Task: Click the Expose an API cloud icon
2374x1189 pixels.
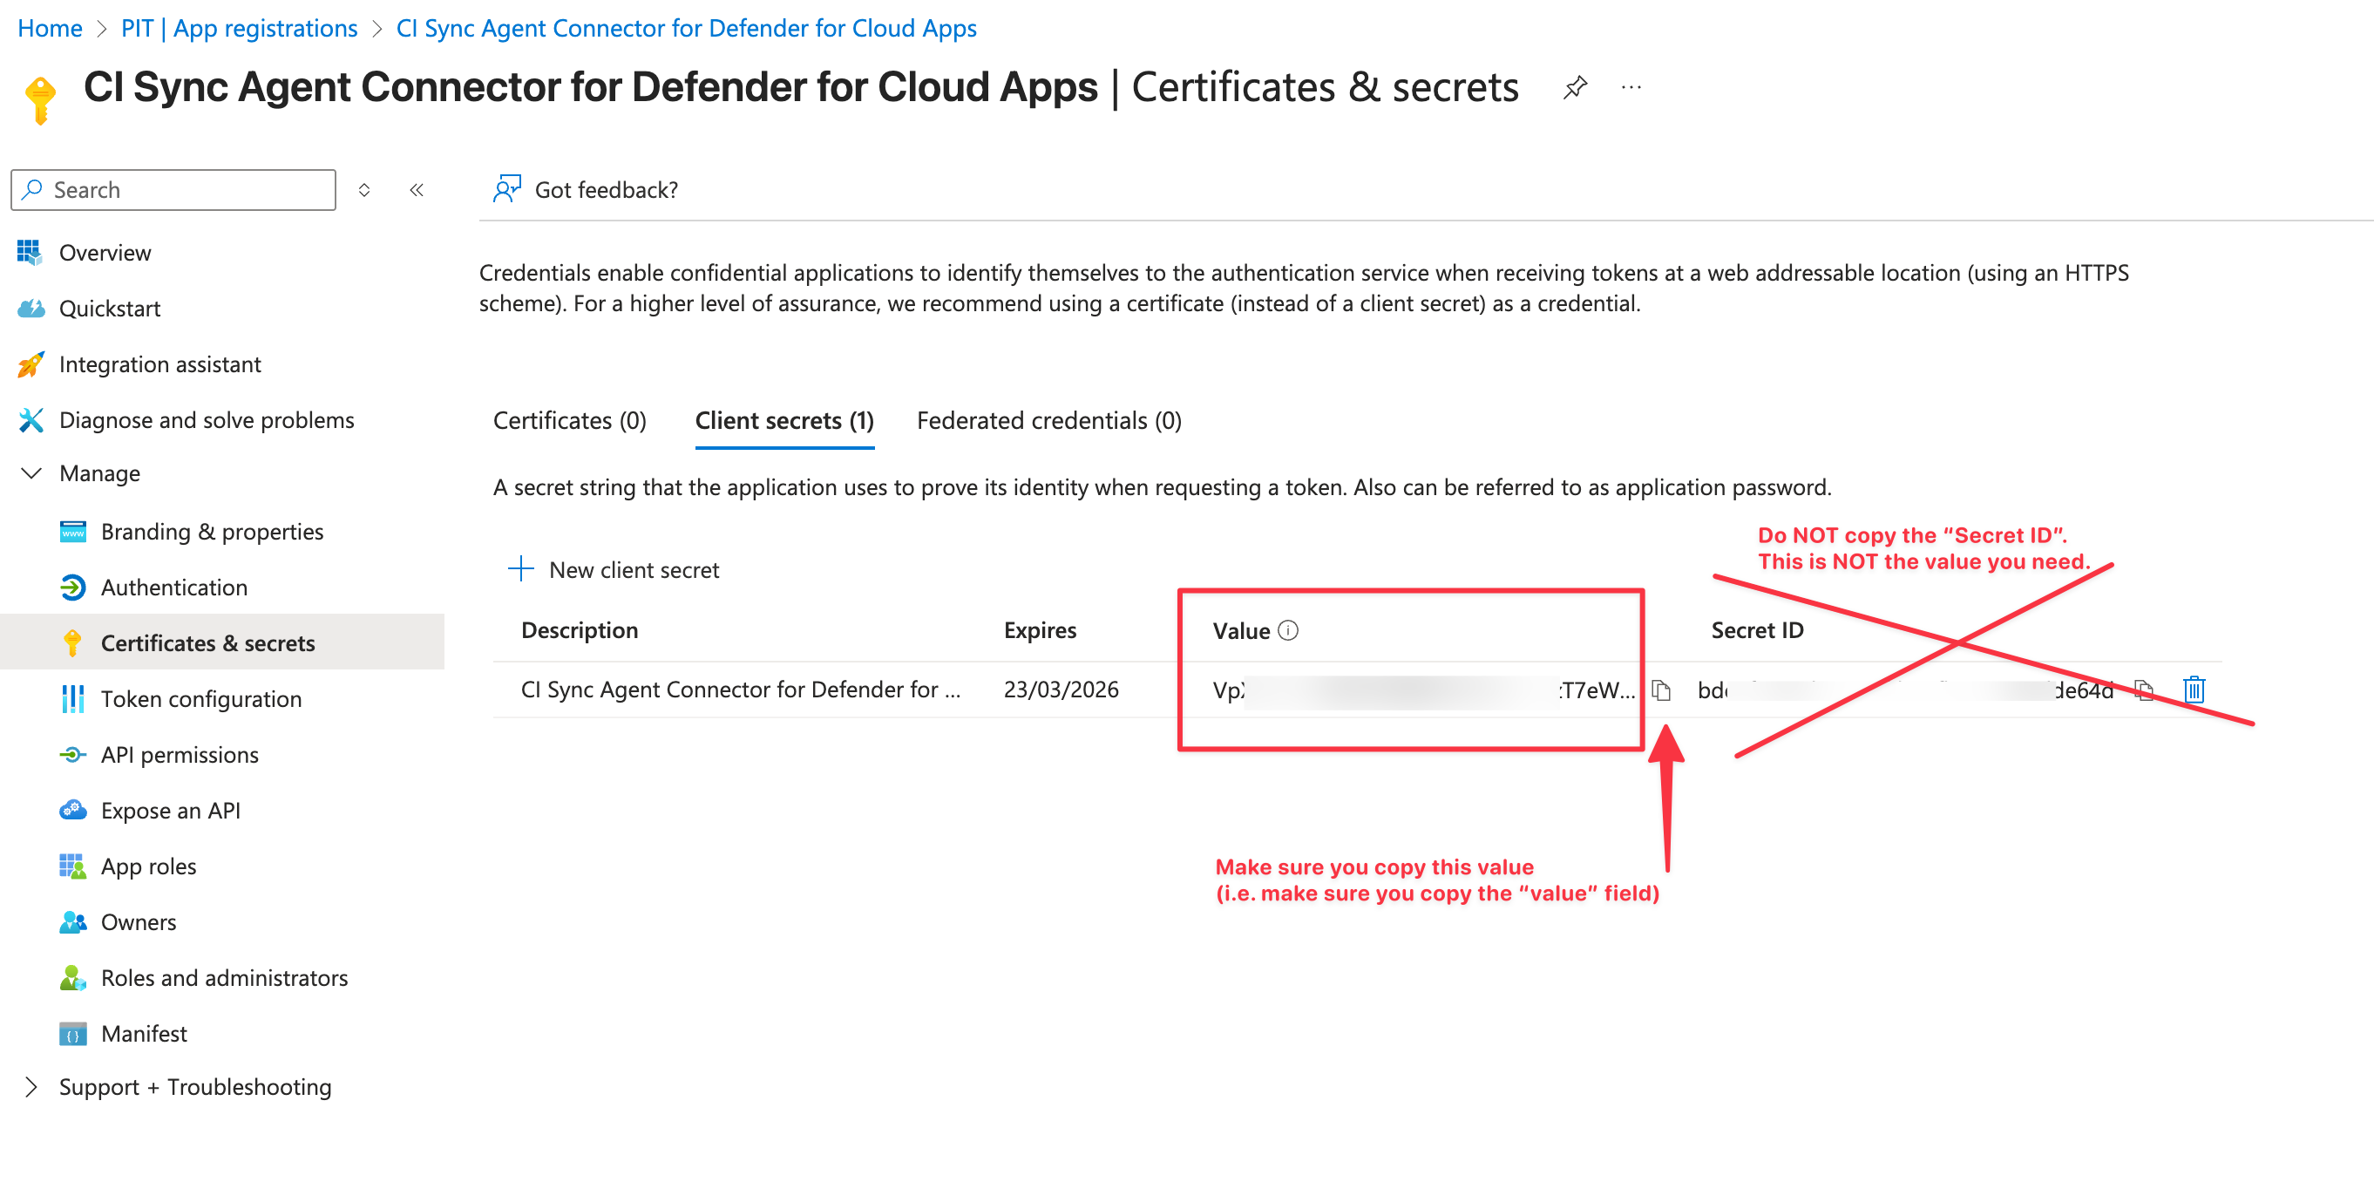Action: pos(73,810)
